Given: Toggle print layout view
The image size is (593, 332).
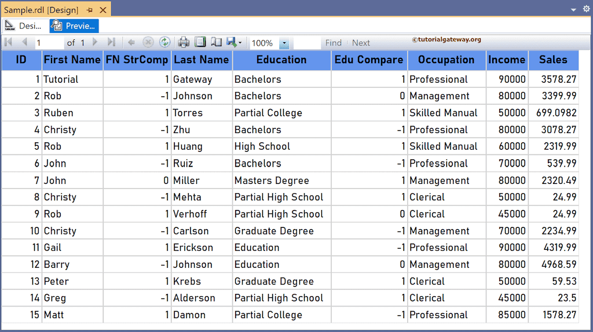Looking at the screenshot, I should tap(200, 42).
